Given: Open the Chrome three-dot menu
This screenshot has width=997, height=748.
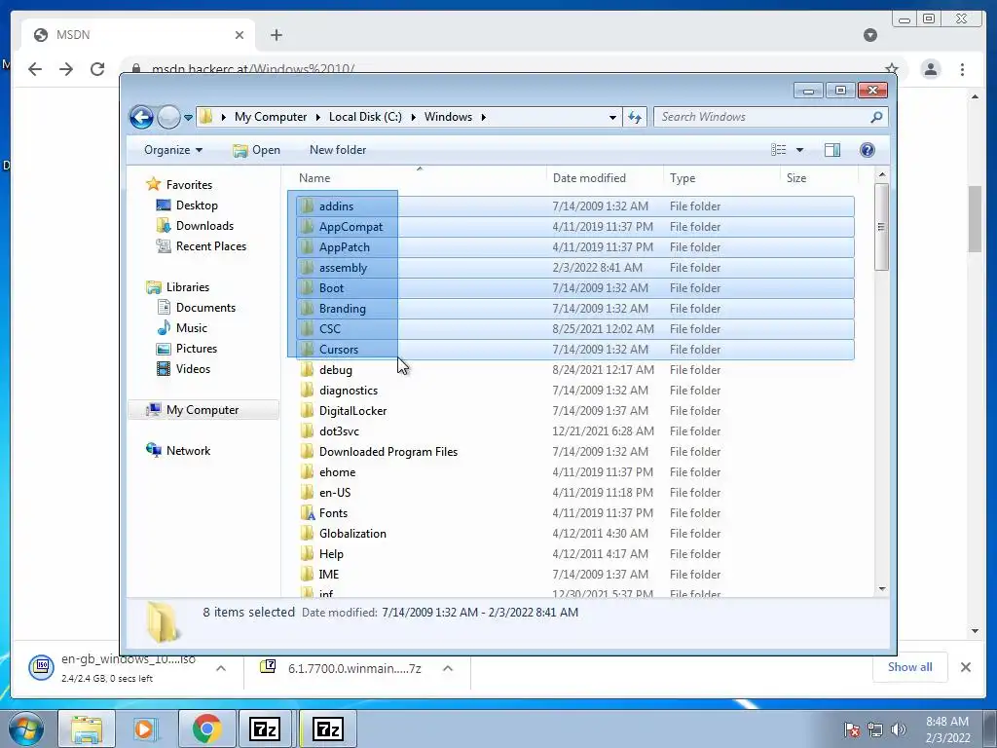Looking at the screenshot, I should 962,69.
